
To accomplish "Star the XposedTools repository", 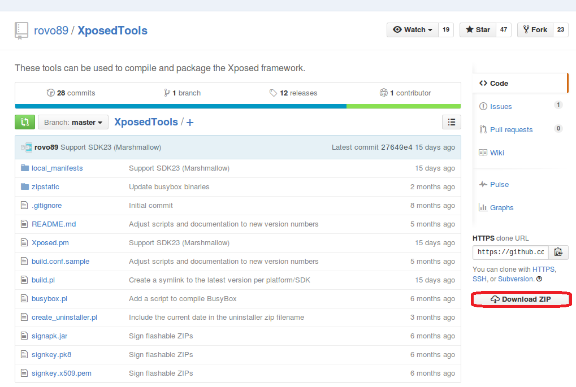I will click(x=478, y=30).
